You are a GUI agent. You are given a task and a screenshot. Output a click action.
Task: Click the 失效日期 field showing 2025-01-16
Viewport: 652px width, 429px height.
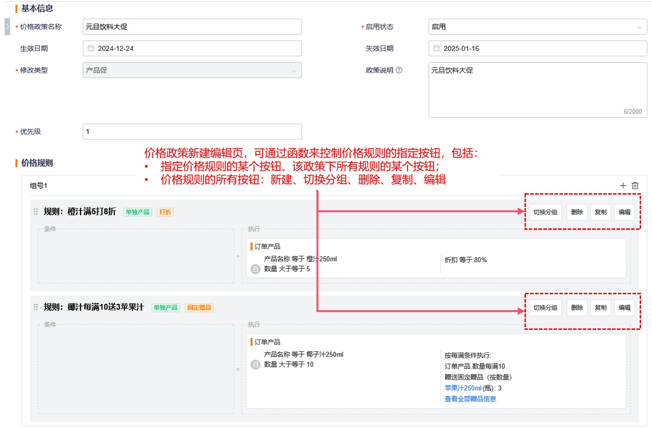[x=538, y=48]
